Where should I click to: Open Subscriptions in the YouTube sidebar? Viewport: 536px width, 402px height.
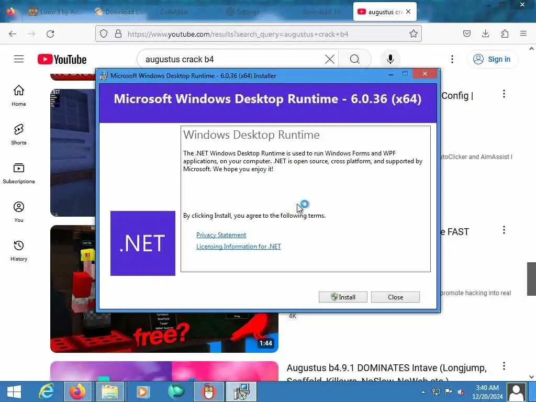[19, 173]
